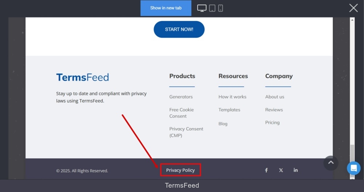Switch to tablet preview mode
The image size is (364, 192).
[212, 8]
